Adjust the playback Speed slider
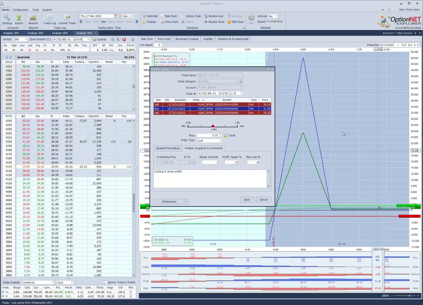Image resolution: width=423 pixels, height=305 pixels. tap(274, 21)
